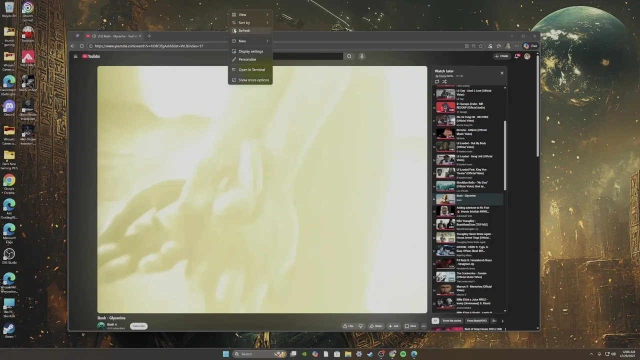Toggle loop playlist in Watch later
Screen dimensions: 640x360
[437, 81]
